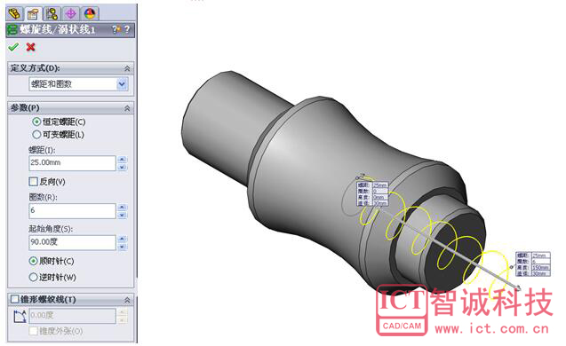Select 恒定螺距(C) constant pitch option
Screen dimensions: 566x346
pyautogui.click(x=36, y=122)
